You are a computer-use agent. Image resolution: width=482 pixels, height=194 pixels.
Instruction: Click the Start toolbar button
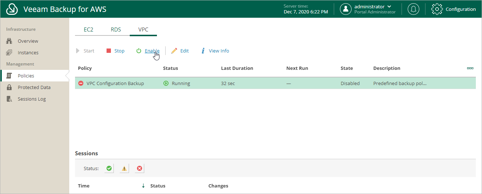coord(85,51)
